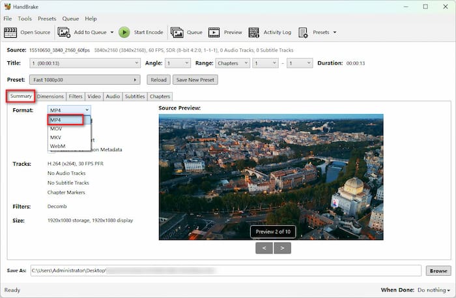Select MOV in the format list
The height and width of the screenshot is (298, 456).
69,128
